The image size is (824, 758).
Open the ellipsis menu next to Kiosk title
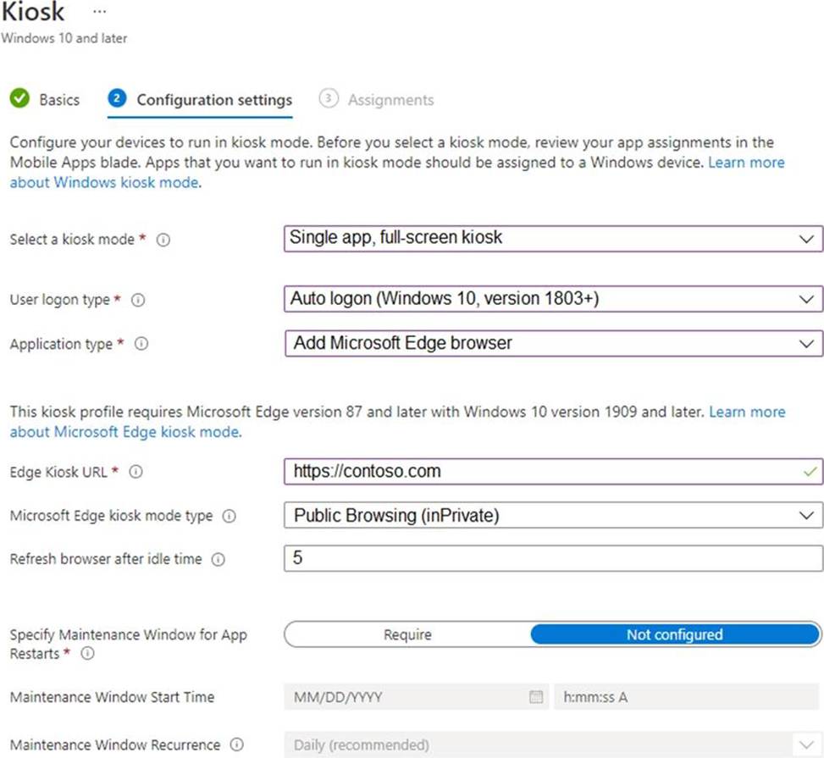[x=100, y=12]
